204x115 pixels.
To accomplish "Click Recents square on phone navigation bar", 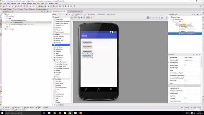I will coord(111,89).
